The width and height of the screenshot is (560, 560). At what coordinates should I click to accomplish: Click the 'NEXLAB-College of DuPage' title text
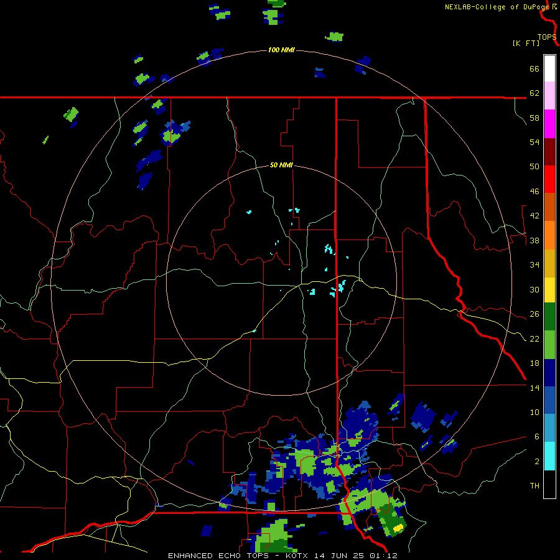[497, 7]
